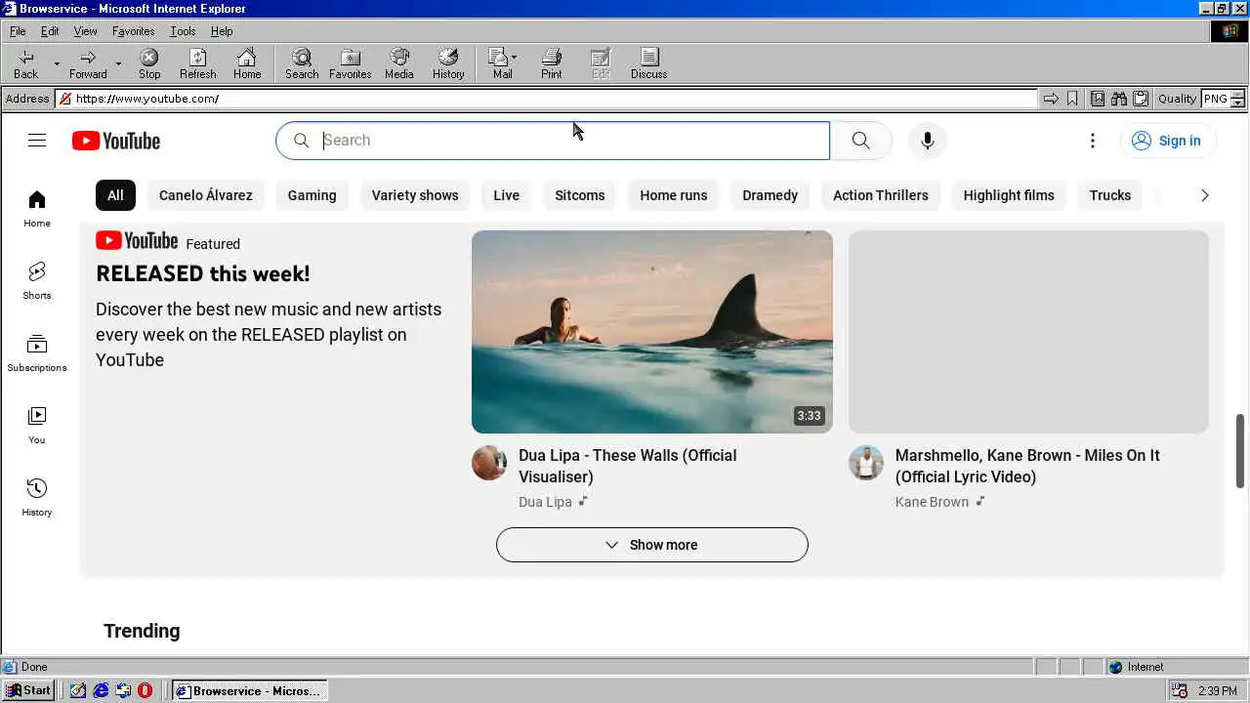Show next filter chips with right chevron
The image size is (1250, 703).
[x=1204, y=195]
